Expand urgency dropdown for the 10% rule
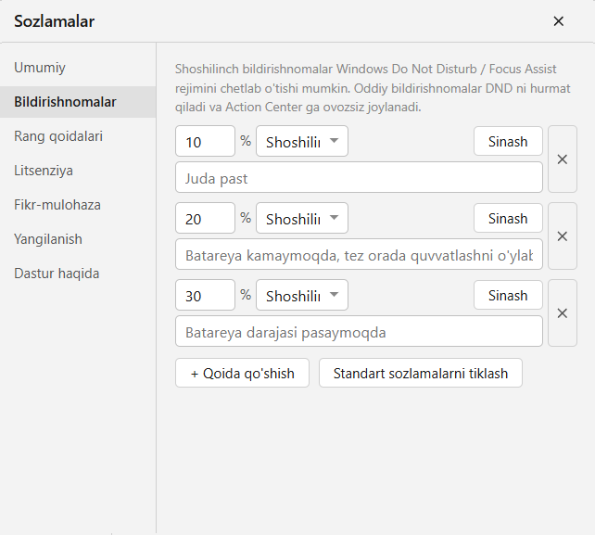The width and height of the screenshot is (595, 535). point(302,141)
